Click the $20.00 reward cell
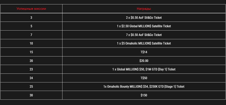The image size is (226, 105). (144, 61)
